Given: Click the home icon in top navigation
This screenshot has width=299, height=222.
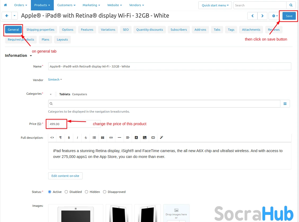Looking at the screenshot, I should 5,5.
